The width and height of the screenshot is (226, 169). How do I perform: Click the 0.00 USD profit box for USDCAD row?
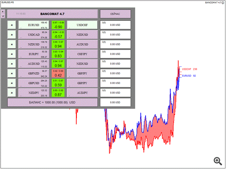click(115, 35)
